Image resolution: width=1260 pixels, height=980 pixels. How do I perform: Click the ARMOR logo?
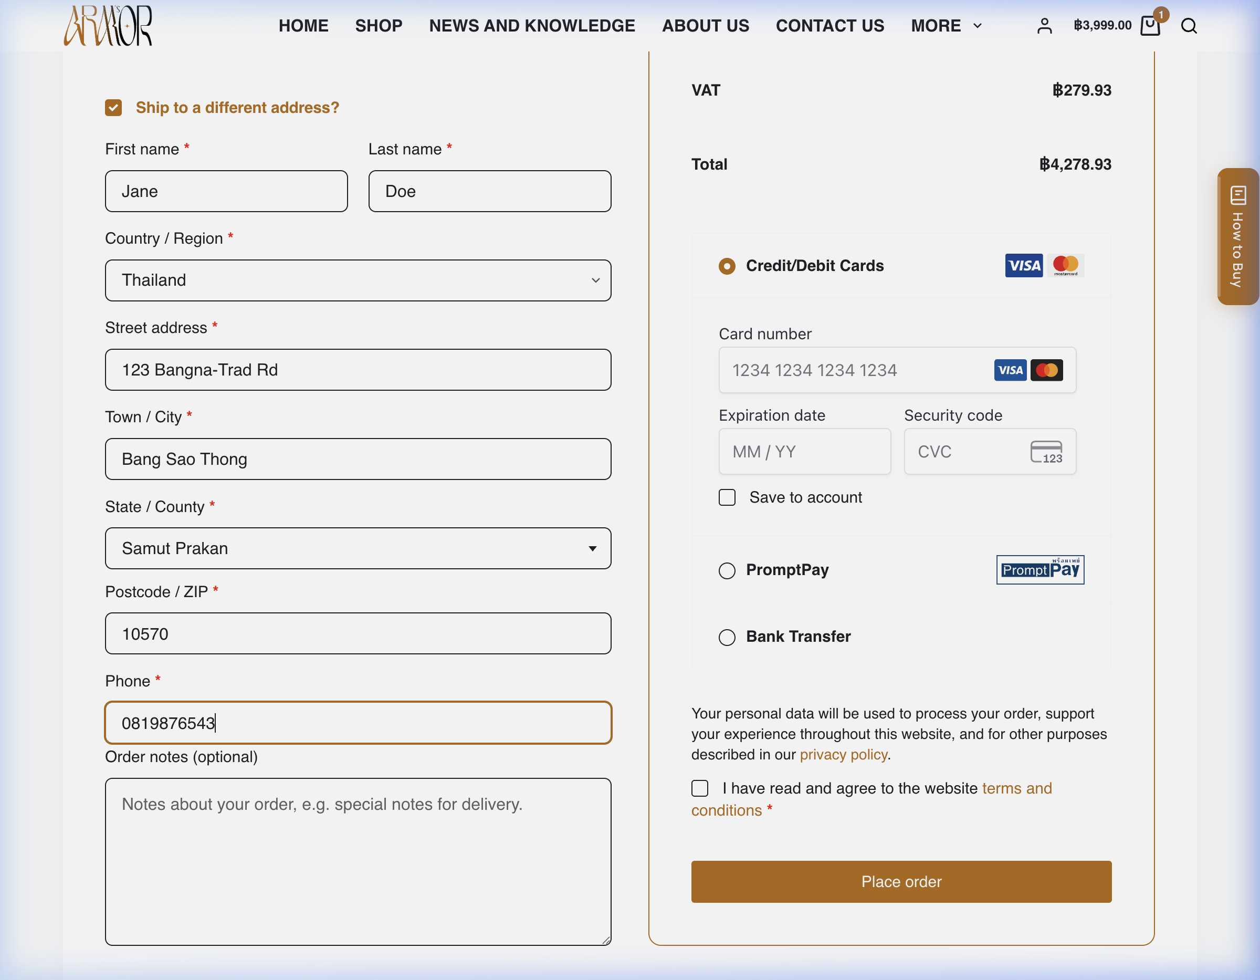pos(108,25)
